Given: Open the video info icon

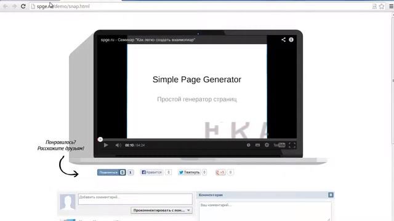Looking at the screenshot, I should [291, 39].
